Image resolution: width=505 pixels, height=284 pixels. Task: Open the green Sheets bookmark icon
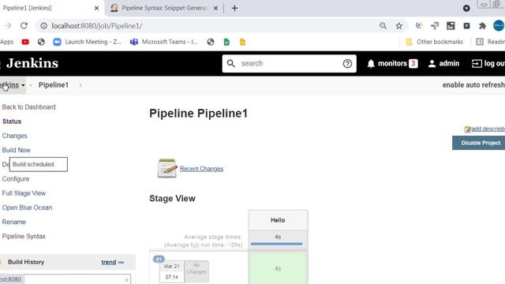tap(226, 42)
